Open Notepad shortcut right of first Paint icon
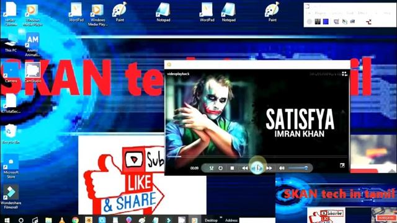Viewport: 397px width, 223px height. [x=163, y=12]
